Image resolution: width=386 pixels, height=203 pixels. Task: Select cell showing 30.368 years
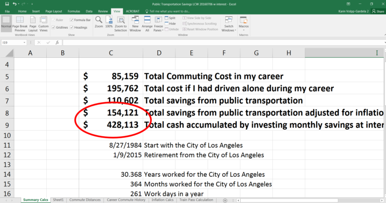point(111,174)
